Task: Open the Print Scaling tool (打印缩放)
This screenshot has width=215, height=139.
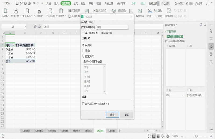Action: [x=61, y=13]
